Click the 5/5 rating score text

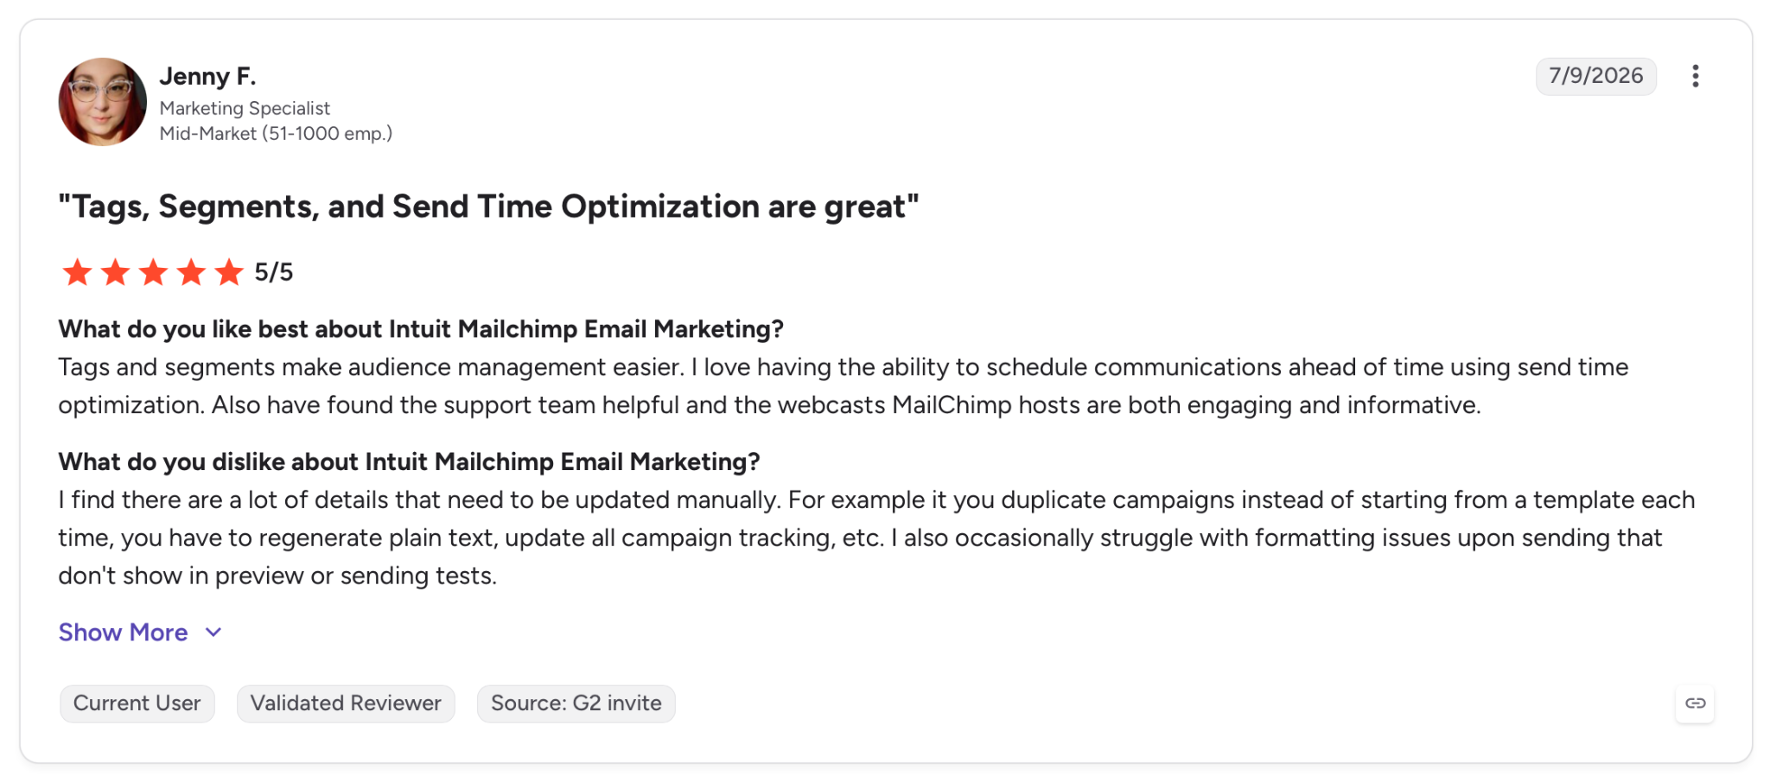click(x=273, y=273)
